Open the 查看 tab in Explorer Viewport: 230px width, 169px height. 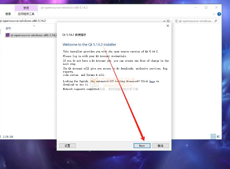pos(8,14)
